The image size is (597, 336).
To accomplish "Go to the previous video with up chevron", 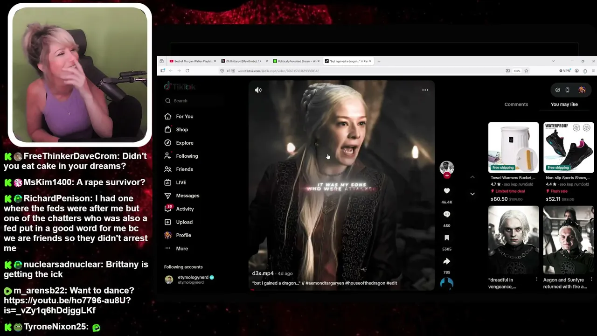I will pos(472,177).
